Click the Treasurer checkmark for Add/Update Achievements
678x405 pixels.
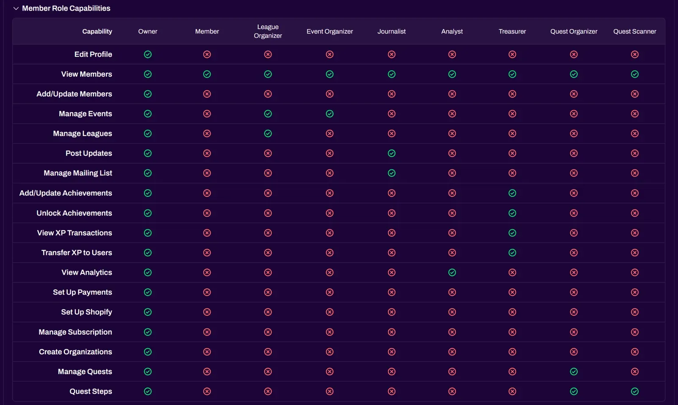(512, 193)
